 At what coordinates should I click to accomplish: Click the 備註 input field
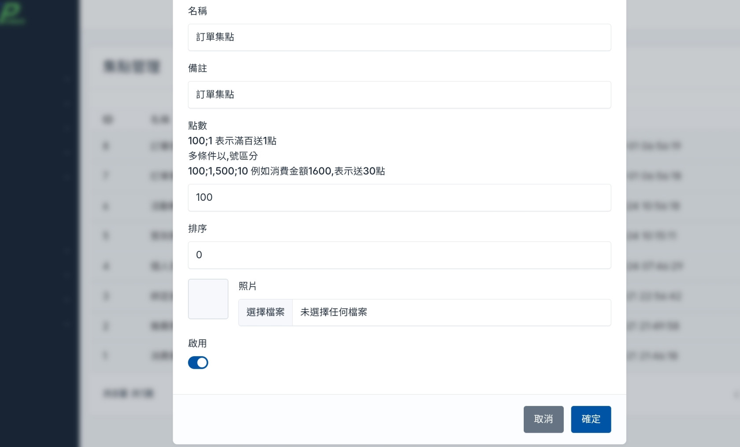399,95
